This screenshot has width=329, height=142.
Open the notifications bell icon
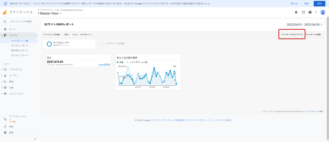tap(296, 12)
